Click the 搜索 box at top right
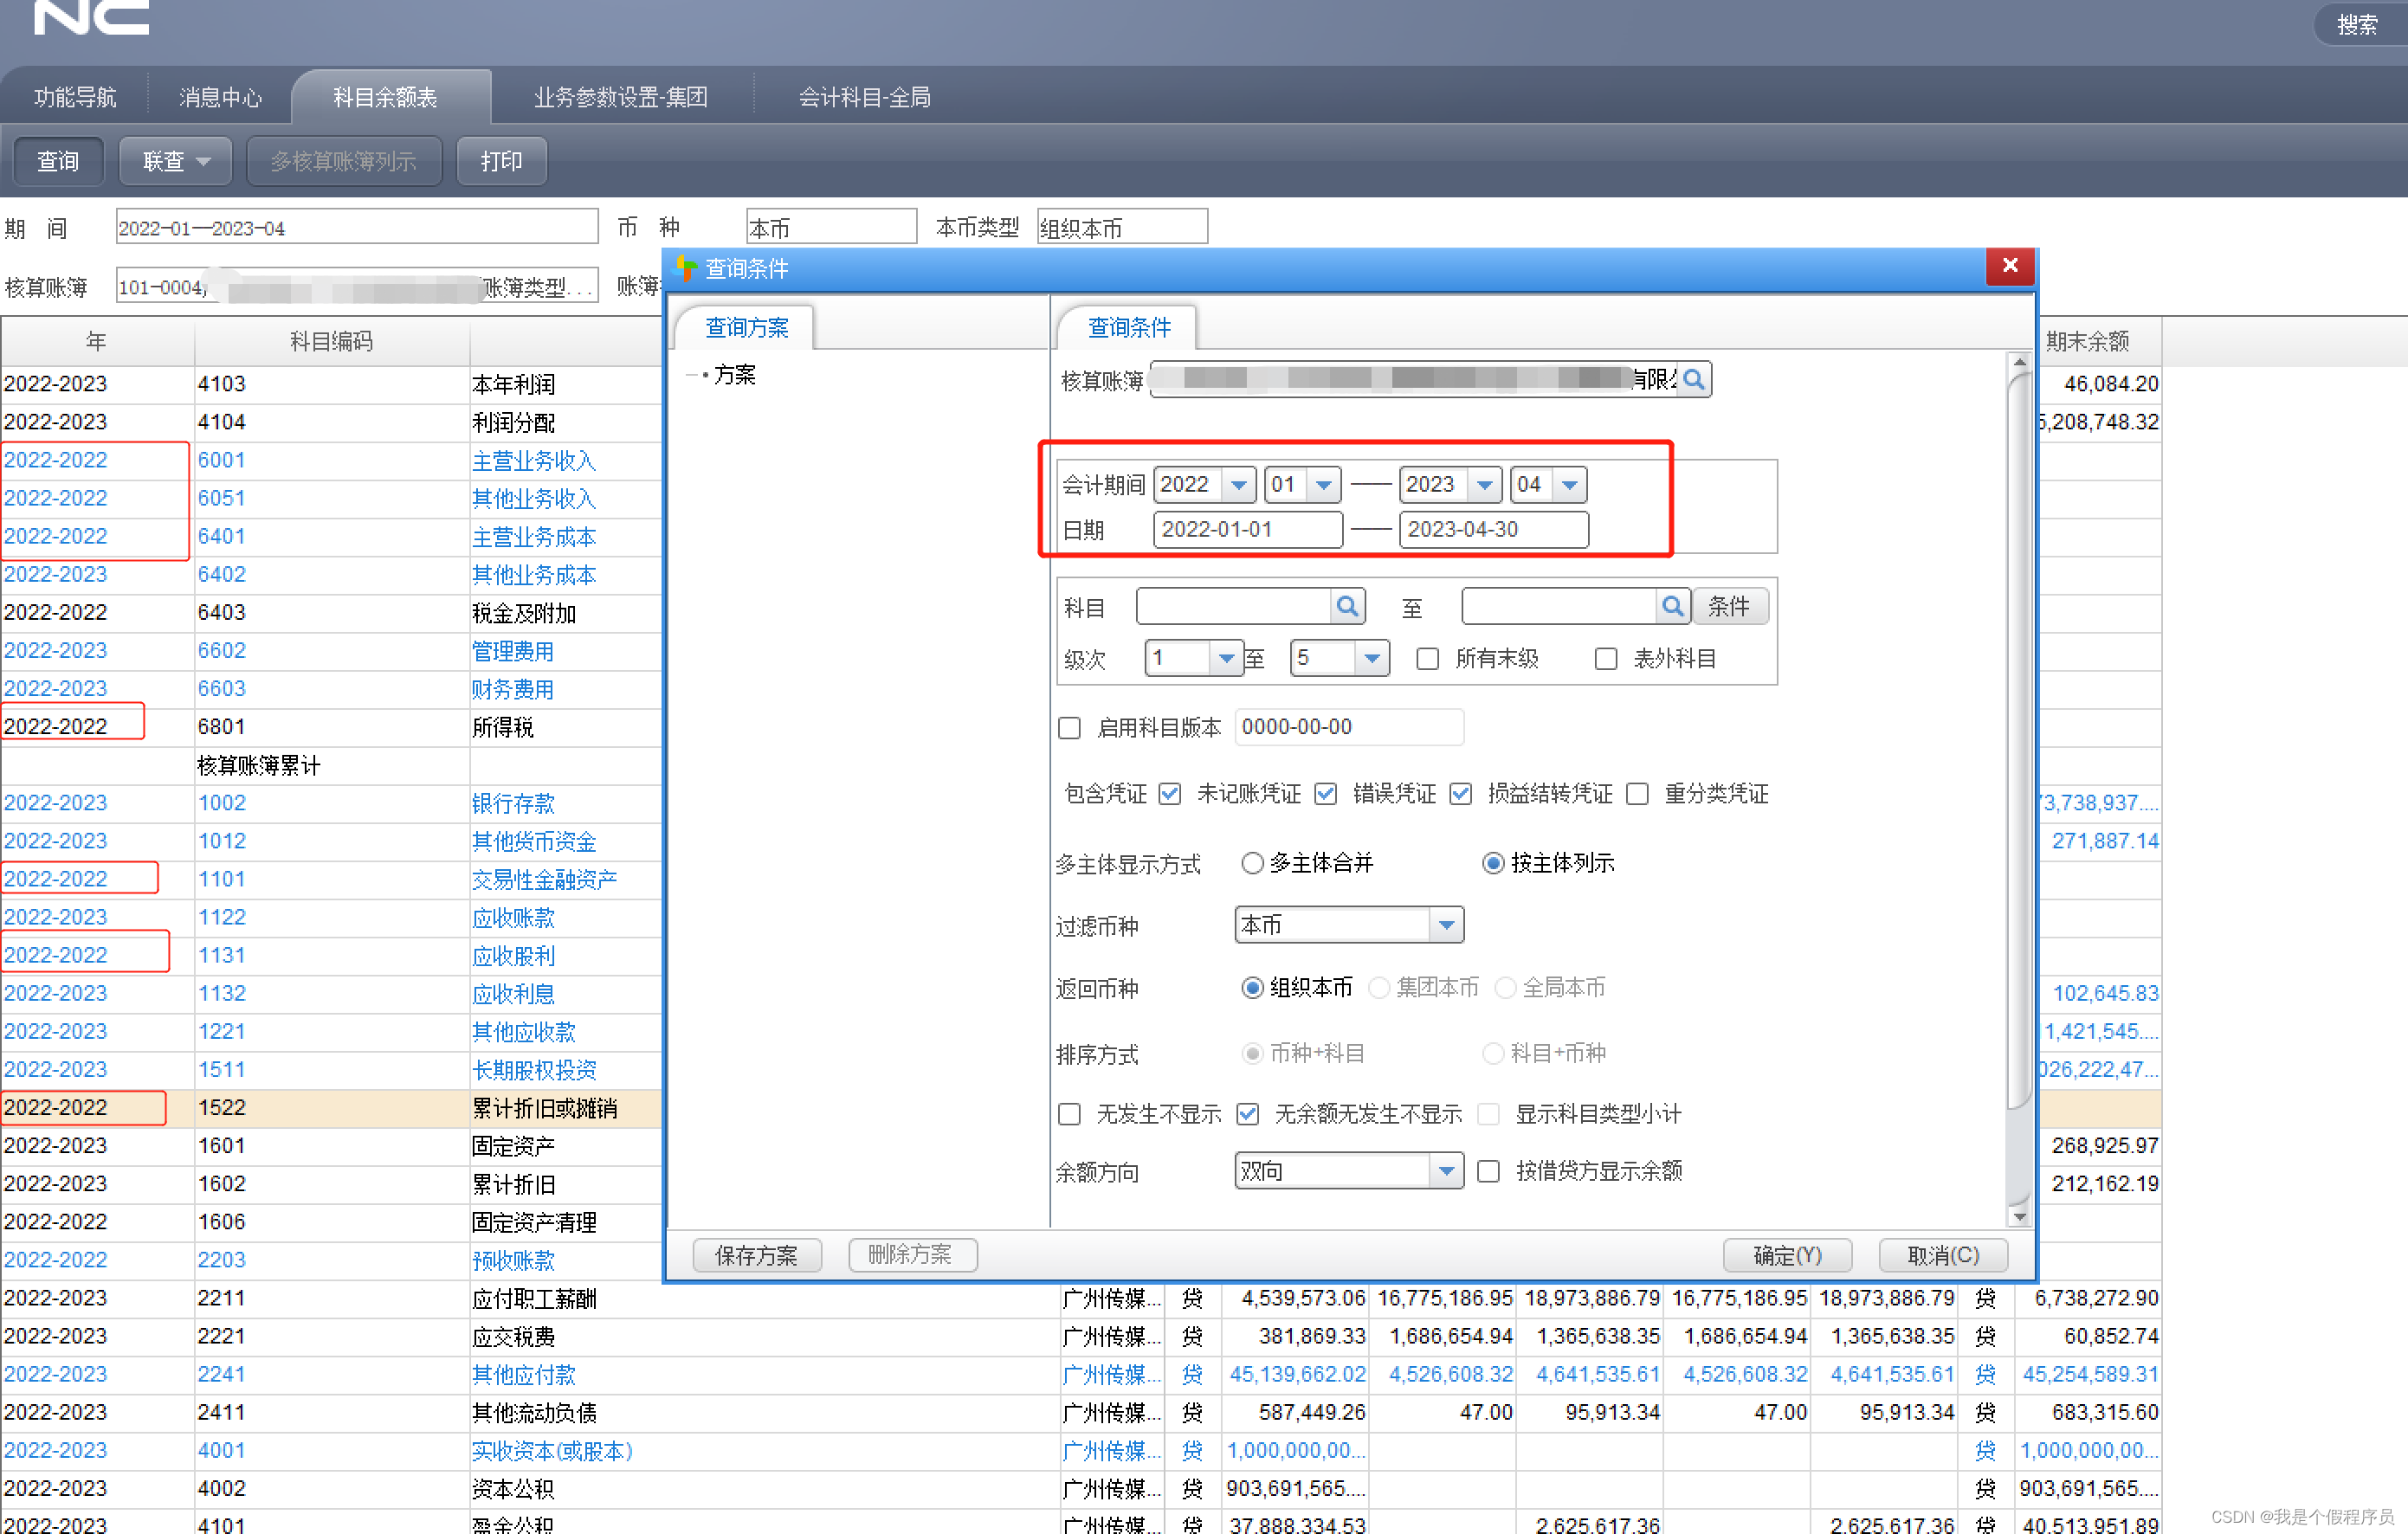 pos(2360,24)
